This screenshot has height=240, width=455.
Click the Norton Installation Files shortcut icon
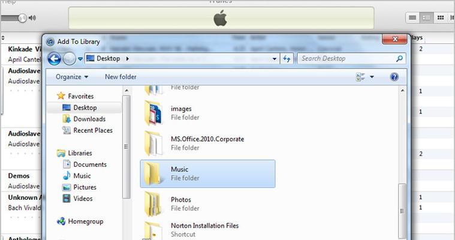[x=153, y=231]
